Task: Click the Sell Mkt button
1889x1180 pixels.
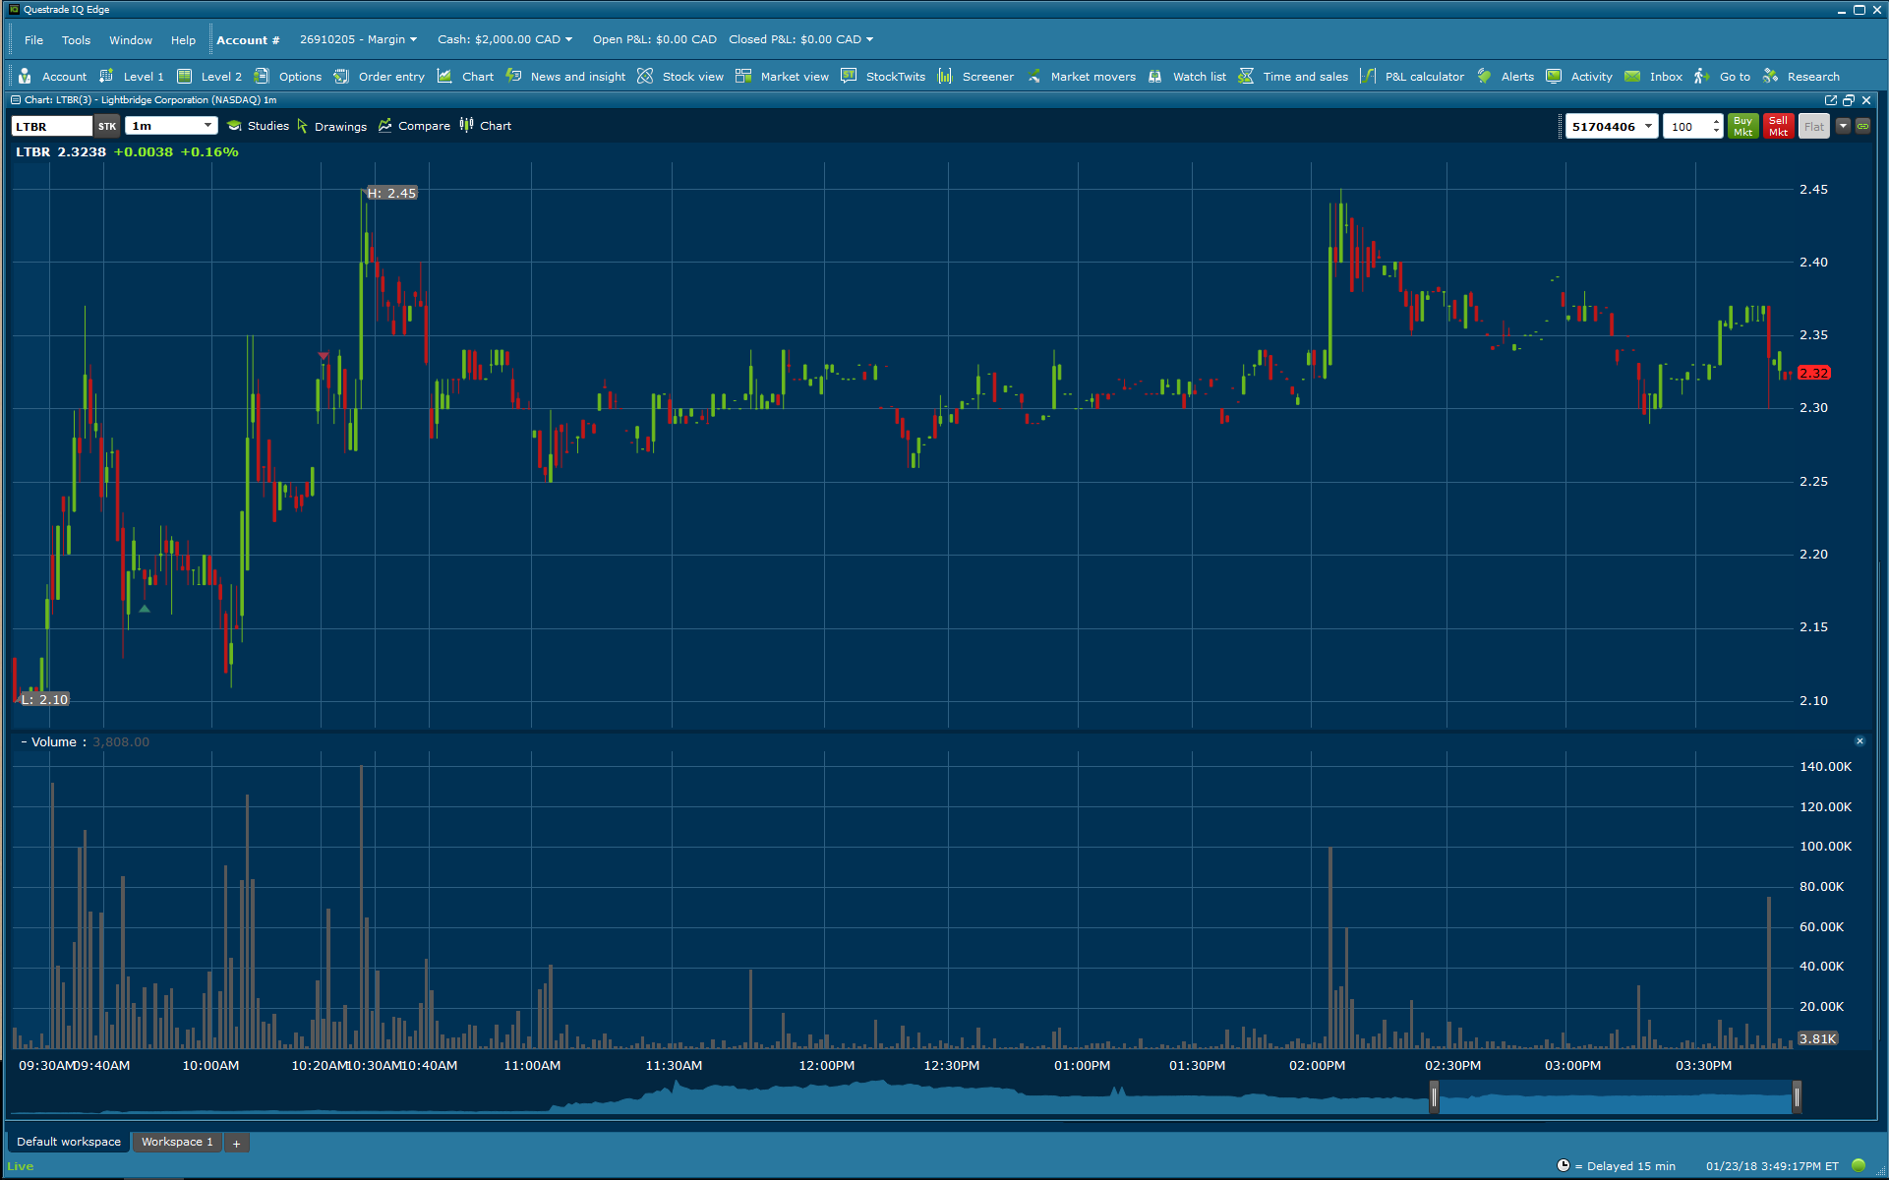Action: point(1778,127)
